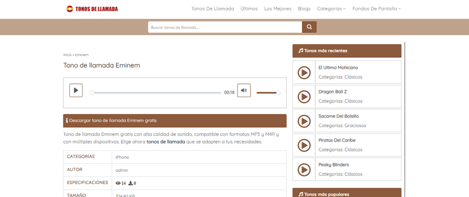Open the Piratas Del Caribe title link
This screenshot has width=469, height=197.
pos(337,140)
